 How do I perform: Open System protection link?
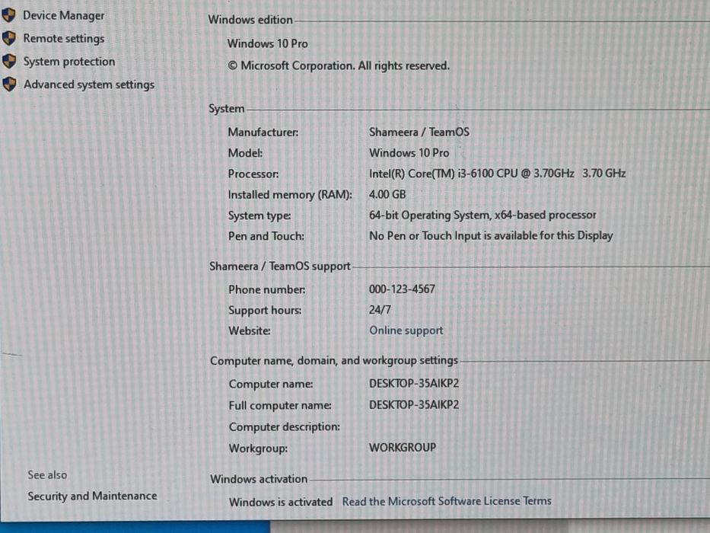point(69,62)
